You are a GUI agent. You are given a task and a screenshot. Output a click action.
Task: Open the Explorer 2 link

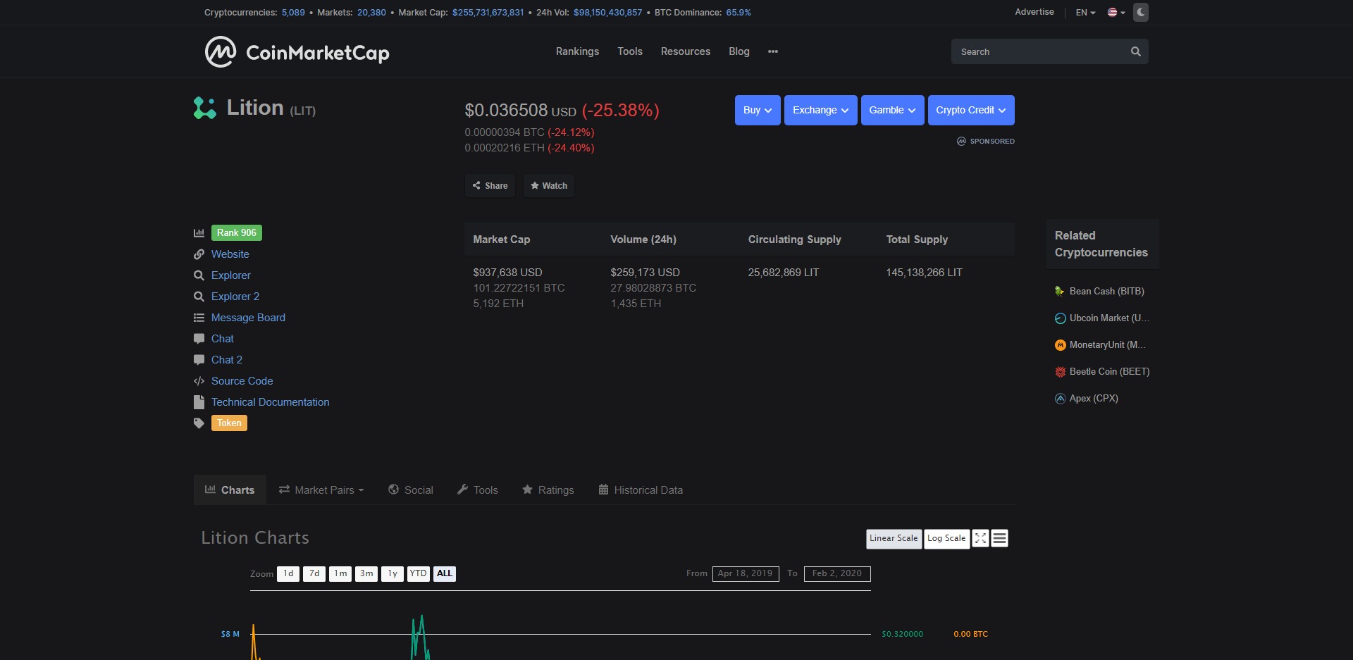point(235,297)
